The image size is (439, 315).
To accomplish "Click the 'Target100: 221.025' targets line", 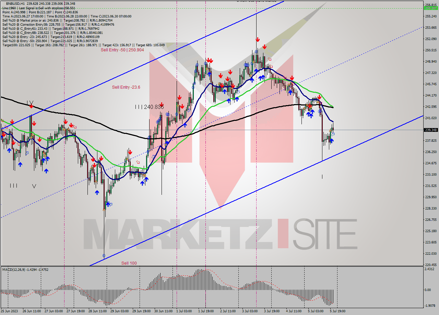I will (83, 45).
